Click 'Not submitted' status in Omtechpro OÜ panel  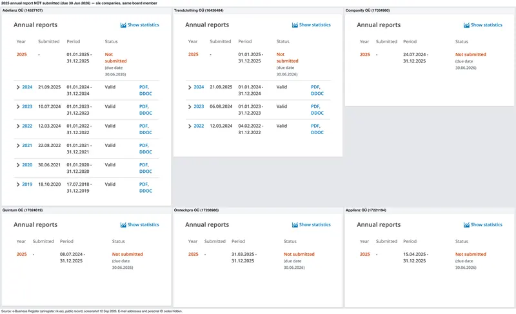pyautogui.click(x=299, y=255)
